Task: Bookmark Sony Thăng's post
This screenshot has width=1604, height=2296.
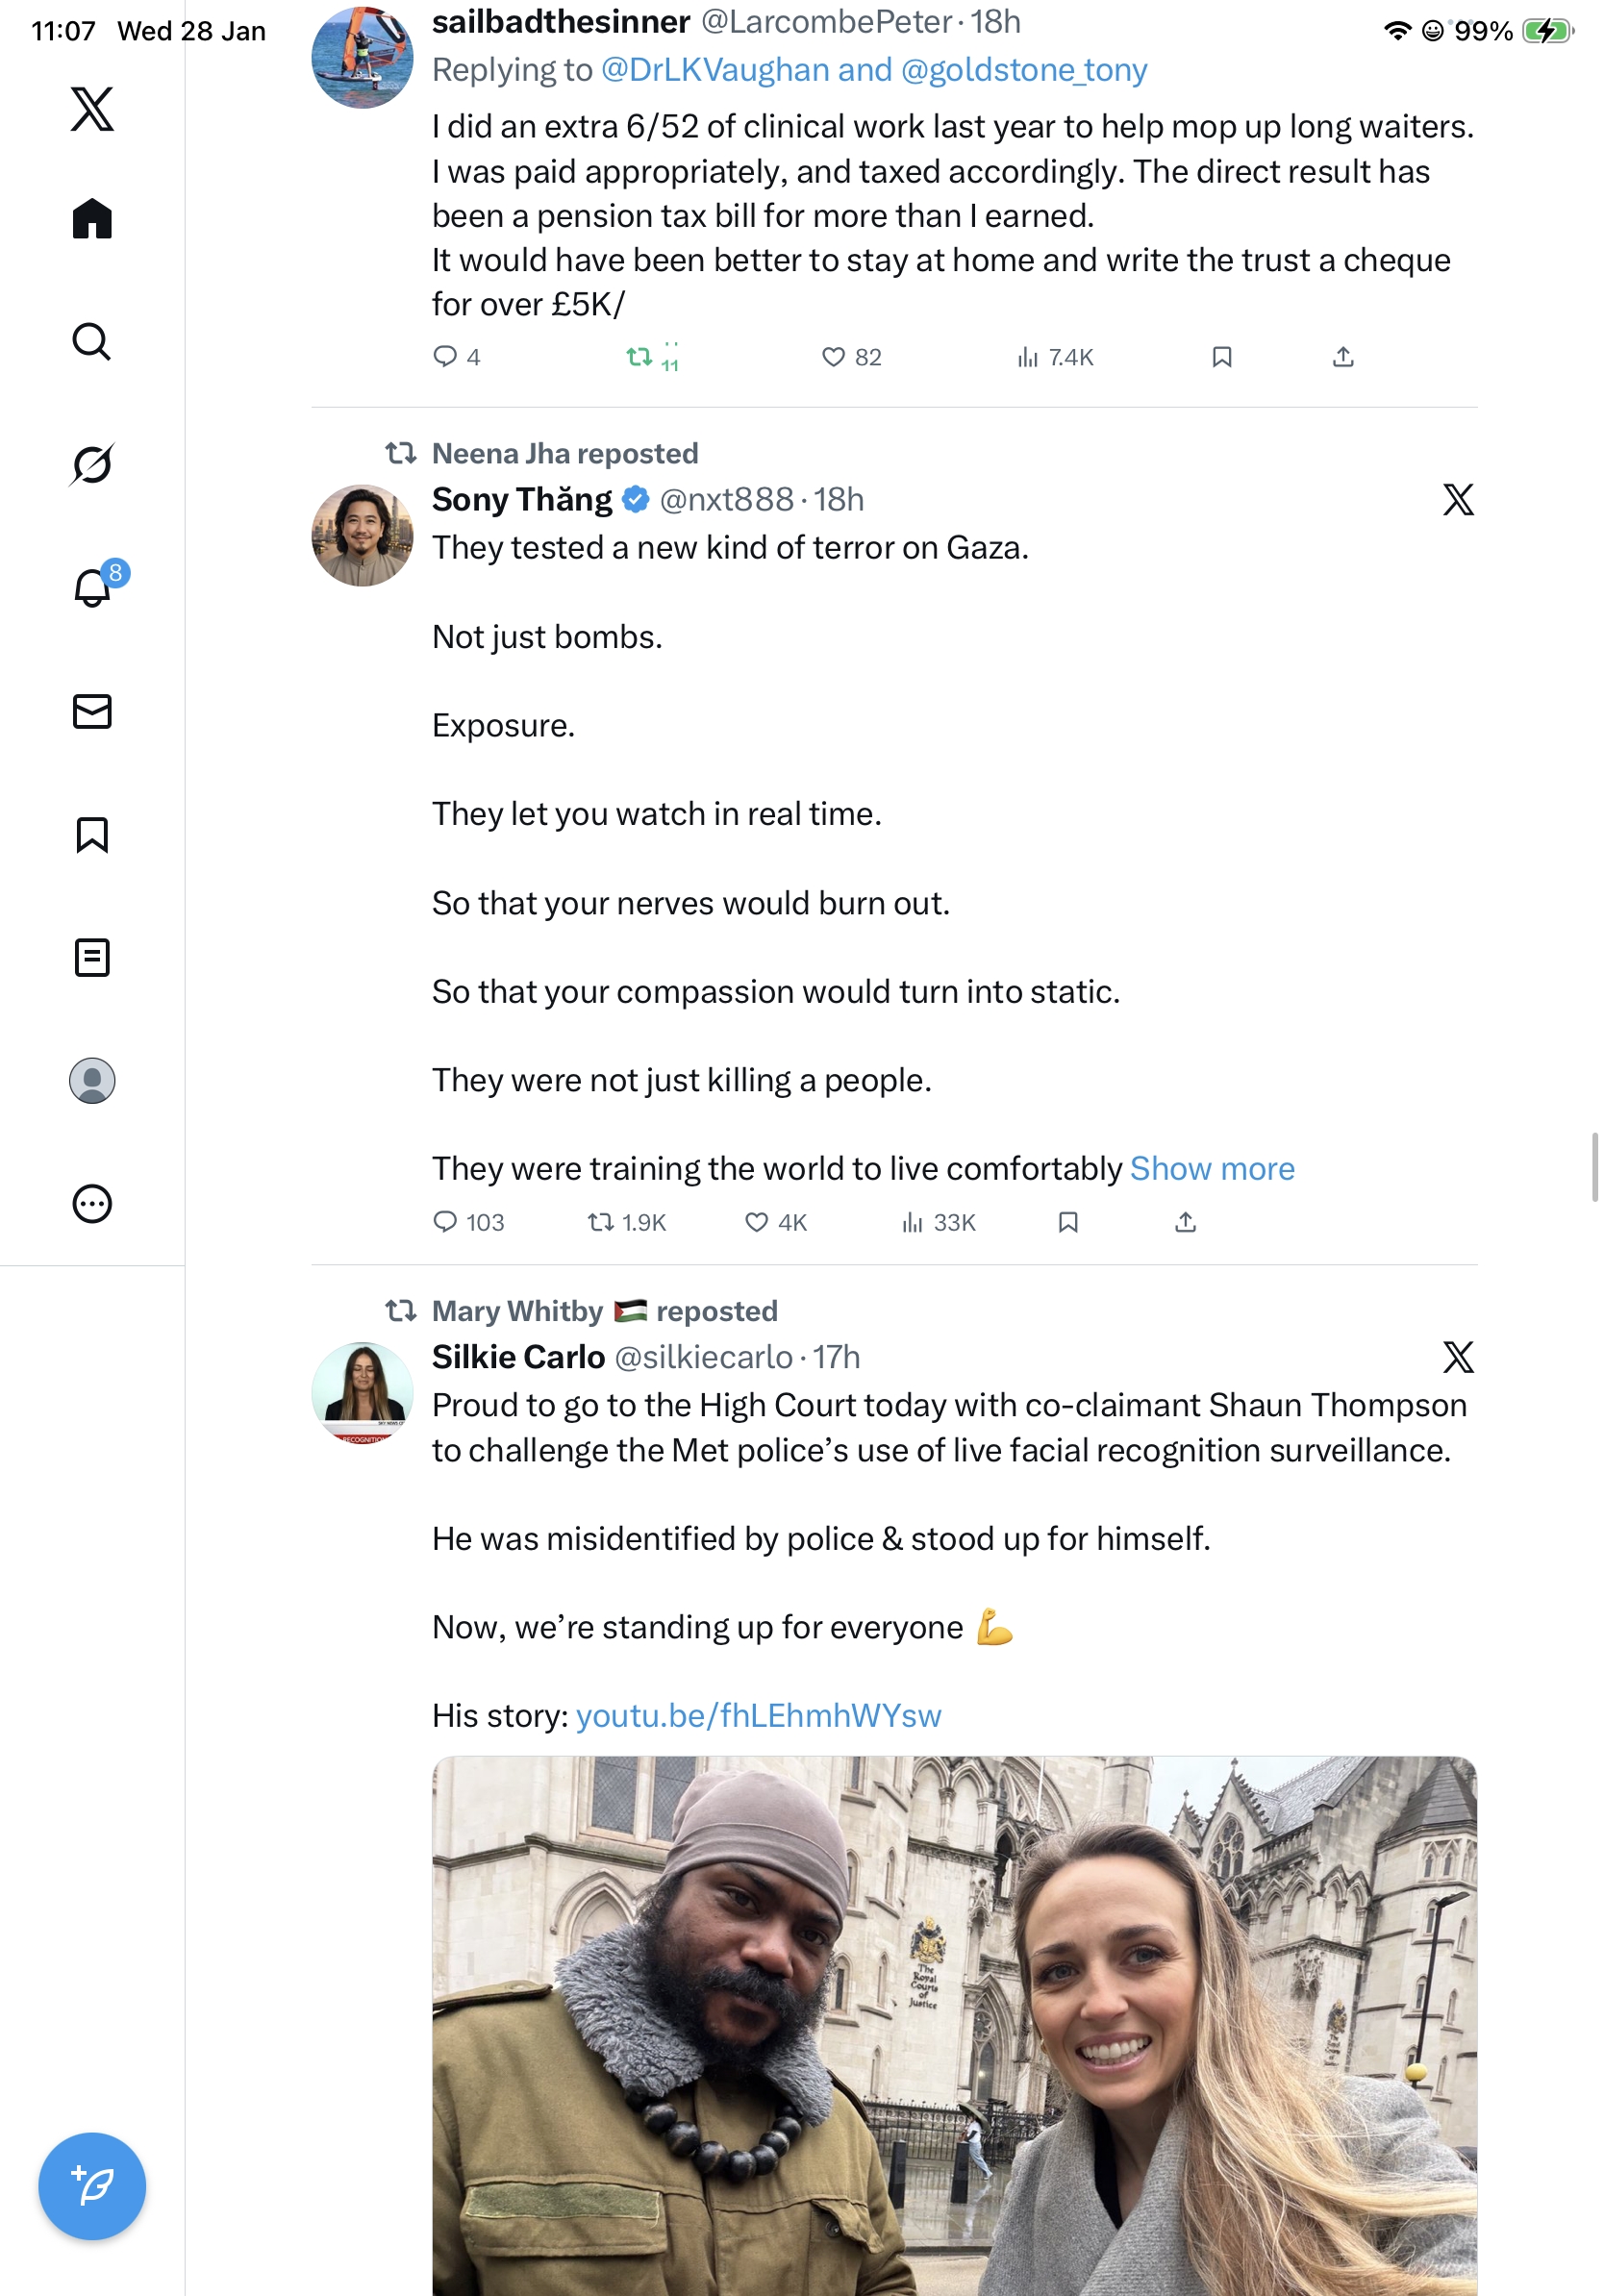Action: click(x=1068, y=1222)
